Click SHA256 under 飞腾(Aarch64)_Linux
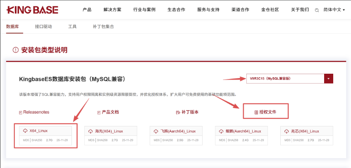Viewport: 351px width, 168px height. coord(168,140)
